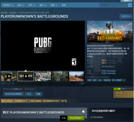Click the 关注 follow button
Viewport: 134px width, 122px height.
click(29, 94)
